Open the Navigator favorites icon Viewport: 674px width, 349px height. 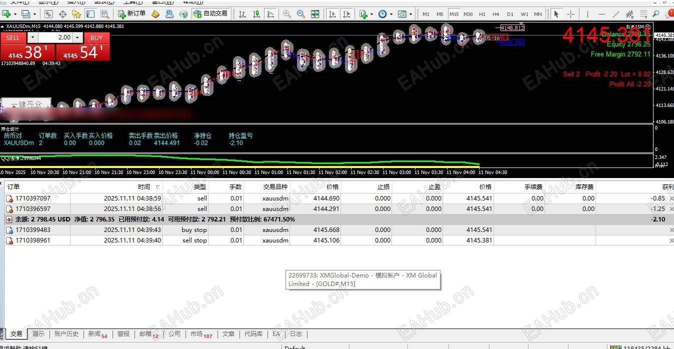coord(76,14)
